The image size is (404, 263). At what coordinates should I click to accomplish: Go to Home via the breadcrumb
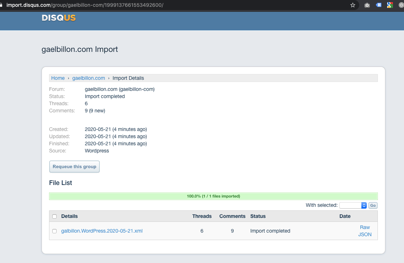[58, 78]
